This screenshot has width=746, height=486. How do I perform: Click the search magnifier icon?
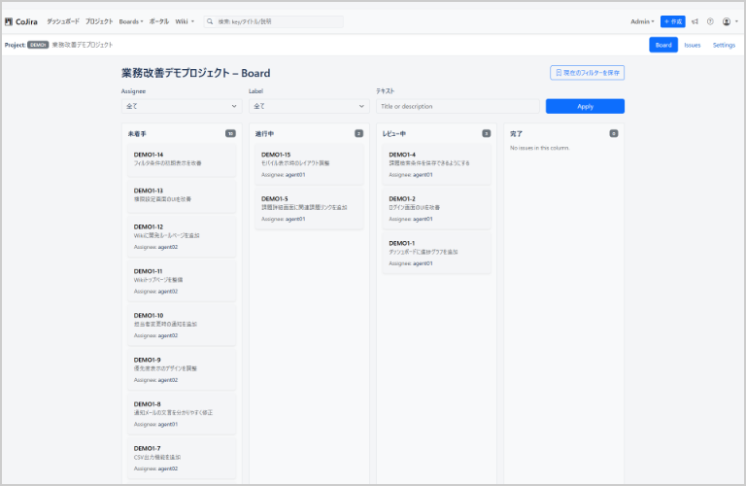pos(210,21)
